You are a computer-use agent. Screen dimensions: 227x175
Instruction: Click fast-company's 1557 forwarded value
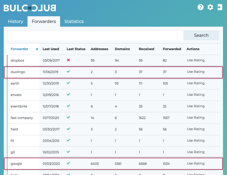166,118
